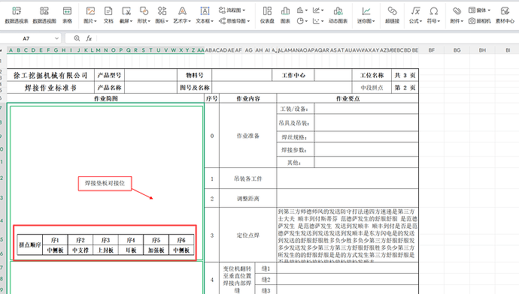The height and width of the screenshot is (294, 519).
Task: Click the 作业简图 header cell
Action: pyautogui.click(x=105, y=98)
